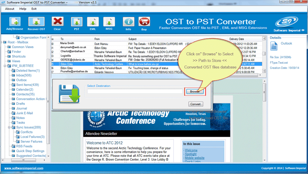
Task: Click the Add/Browse toolbar icon
Action: coord(15,22)
